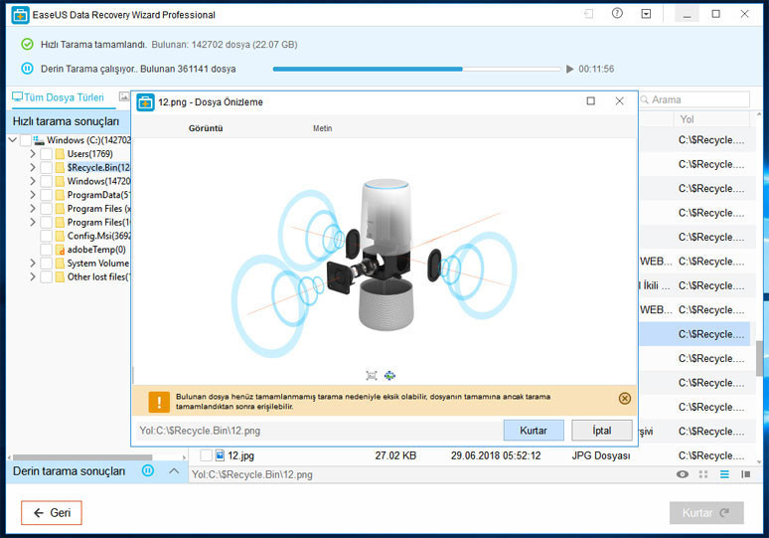Image resolution: width=769 pixels, height=538 pixels.
Task: Select Hızlı tarama sonuçları header
Action: (x=66, y=121)
